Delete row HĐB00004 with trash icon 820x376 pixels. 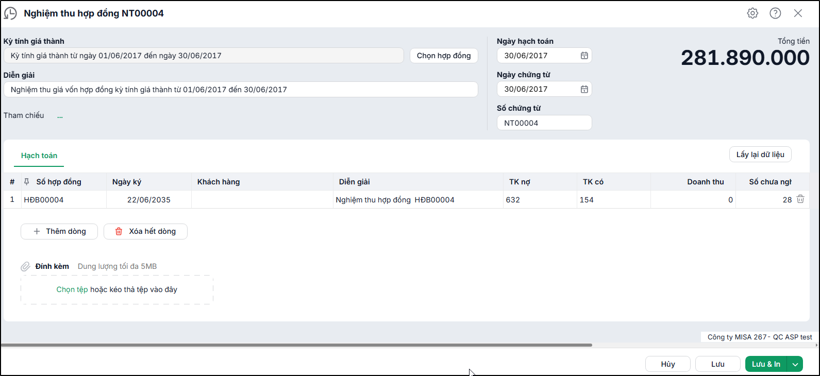[x=800, y=199]
